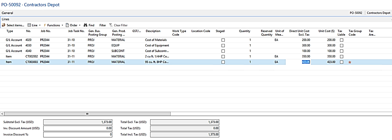
Task: Click the red asterisk in Tax Group Code
Action: pos(350,62)
